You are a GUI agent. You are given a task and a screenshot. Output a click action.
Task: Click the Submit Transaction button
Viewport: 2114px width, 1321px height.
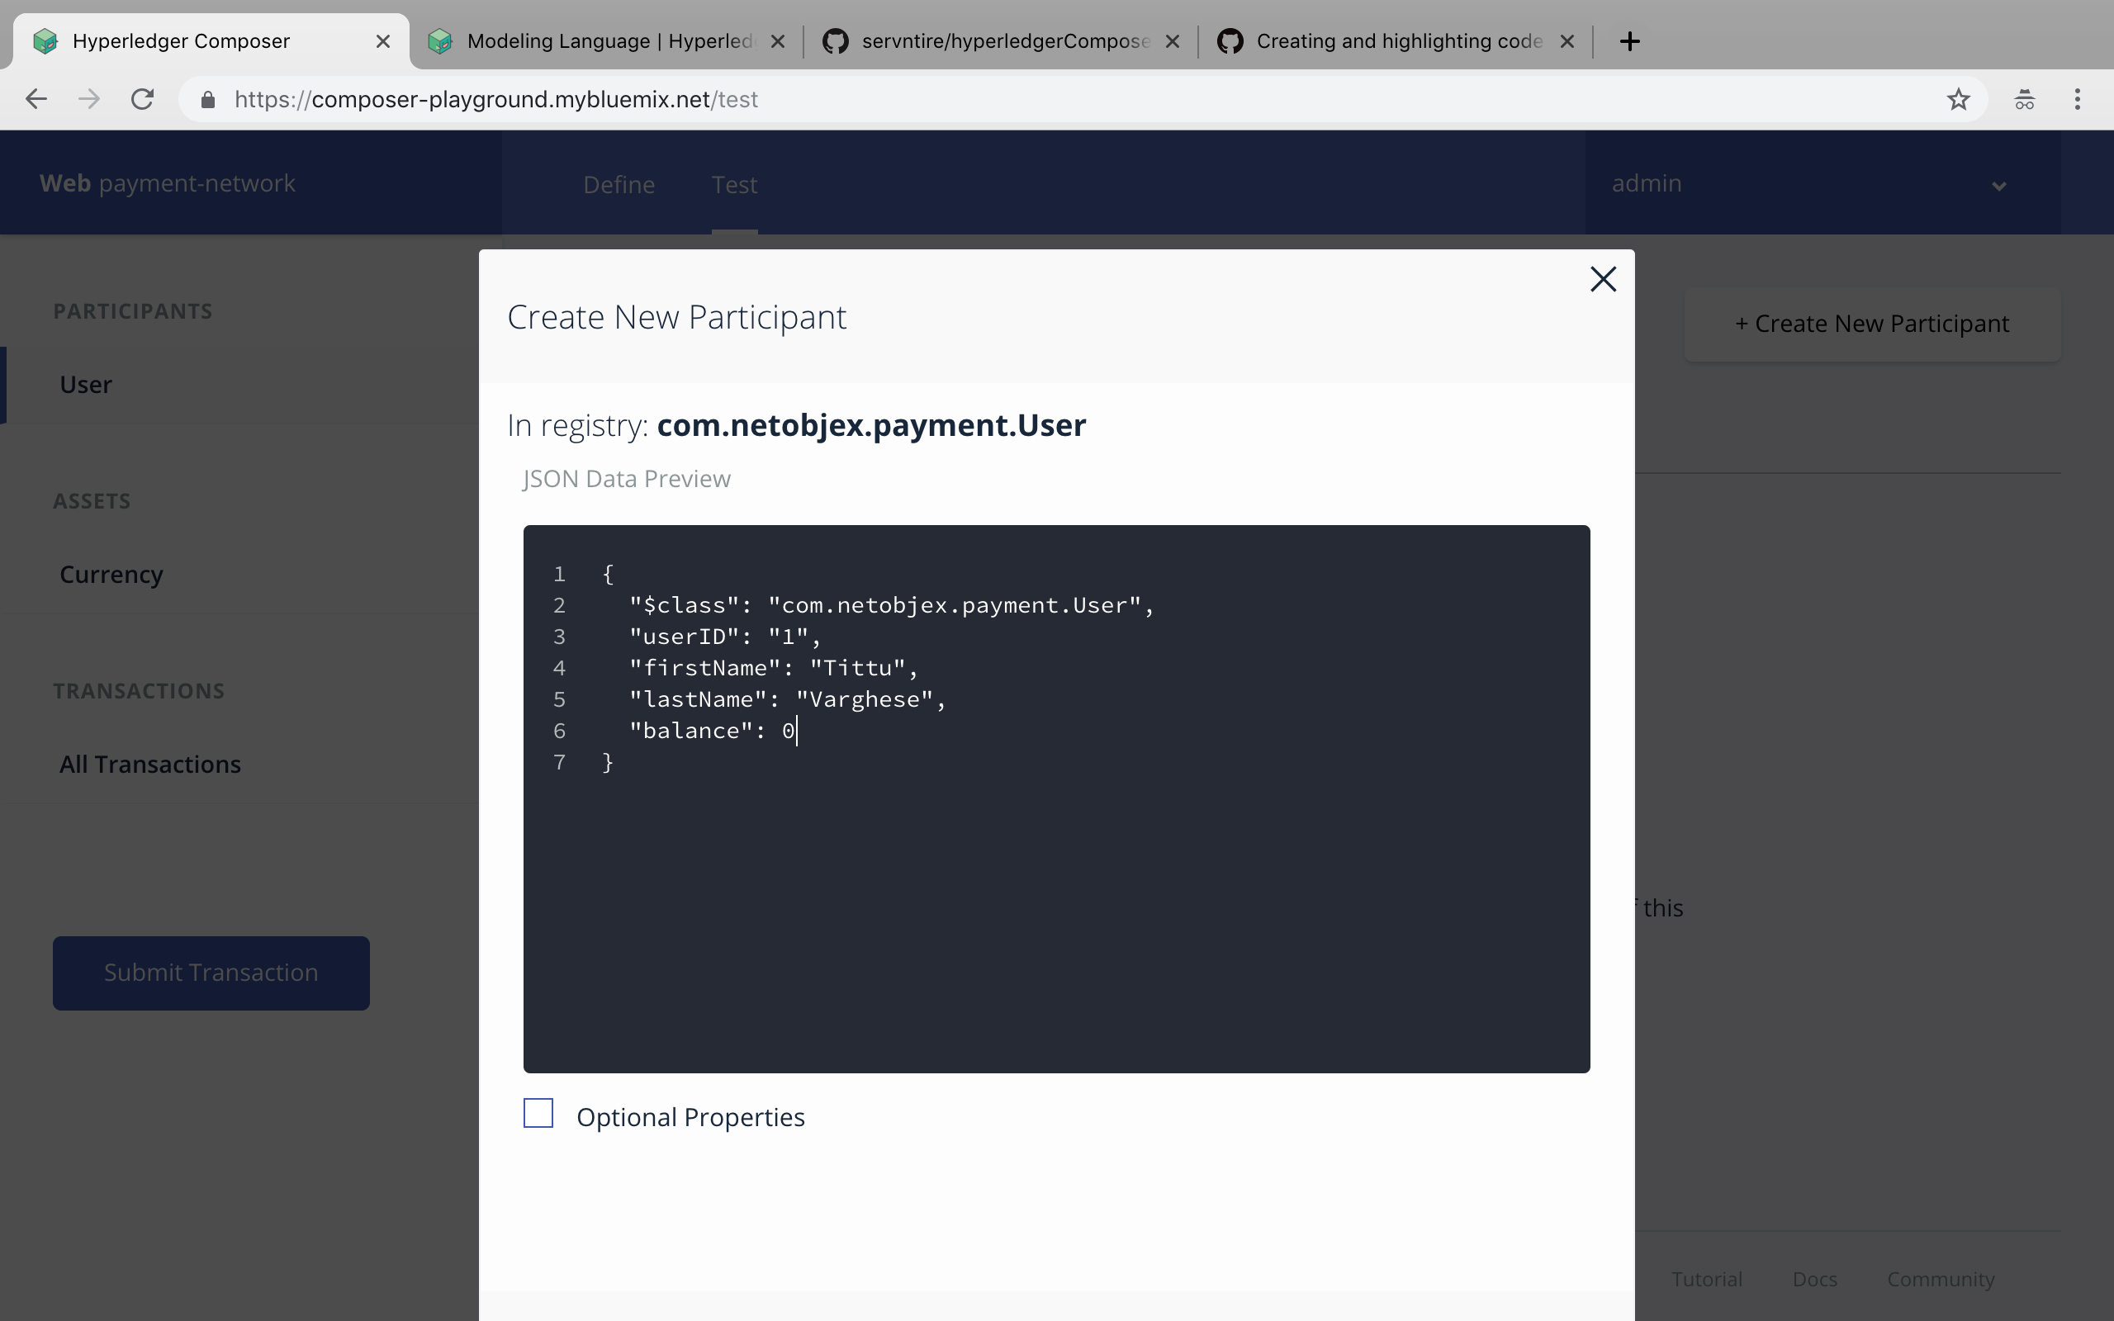tap(210, 973)
